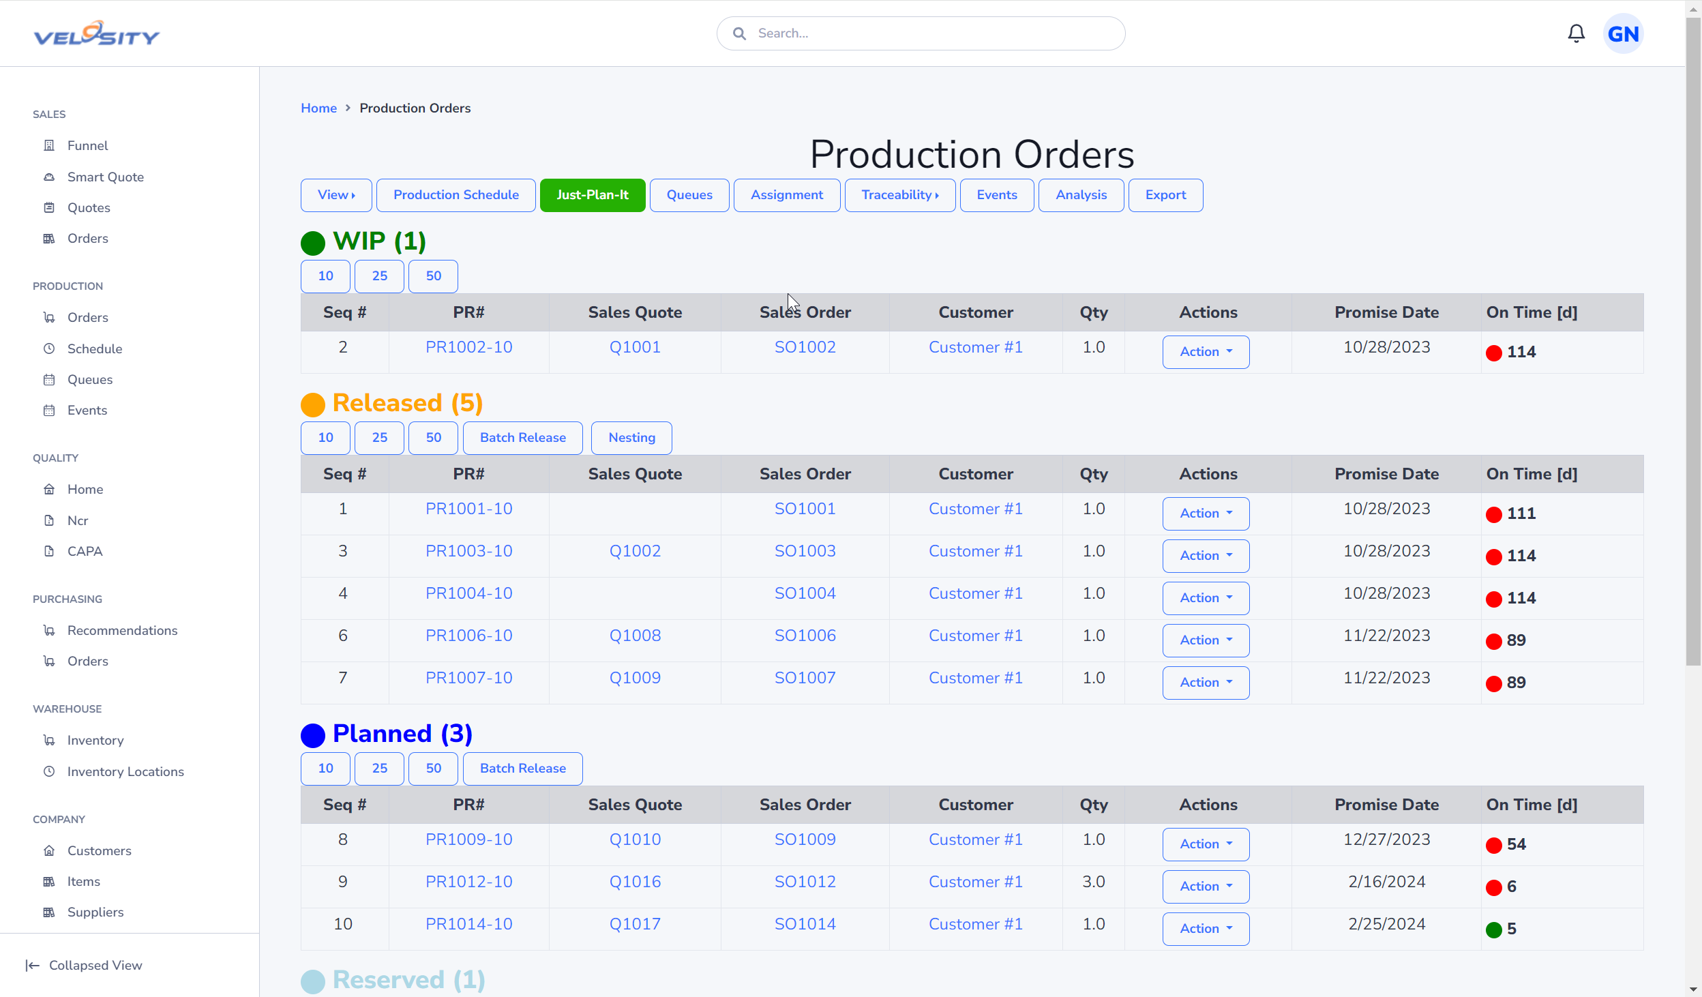The width and height of the screenshot is (1702, 997).
Task: Click the Quotes sidebar icon
Action: click(x=49, y=207)
